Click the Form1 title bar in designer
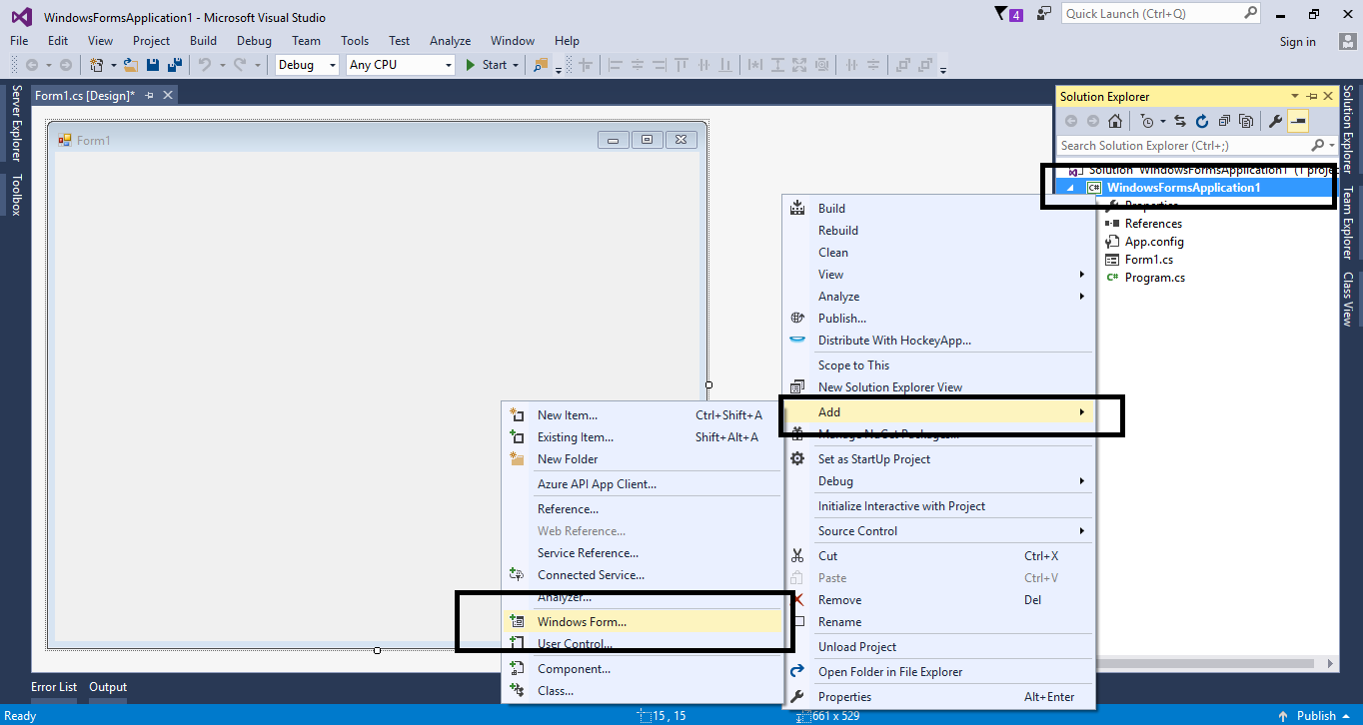This screenshot has height=725, width=1363. pos(375,140)
